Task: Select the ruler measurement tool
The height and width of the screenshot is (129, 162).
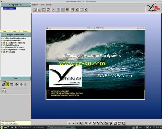Action: 4,91
